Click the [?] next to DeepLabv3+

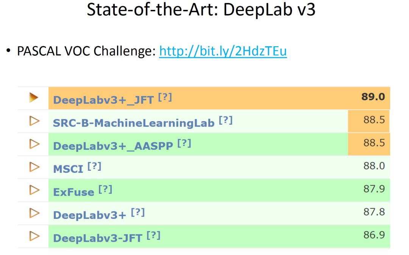(138, 213)
